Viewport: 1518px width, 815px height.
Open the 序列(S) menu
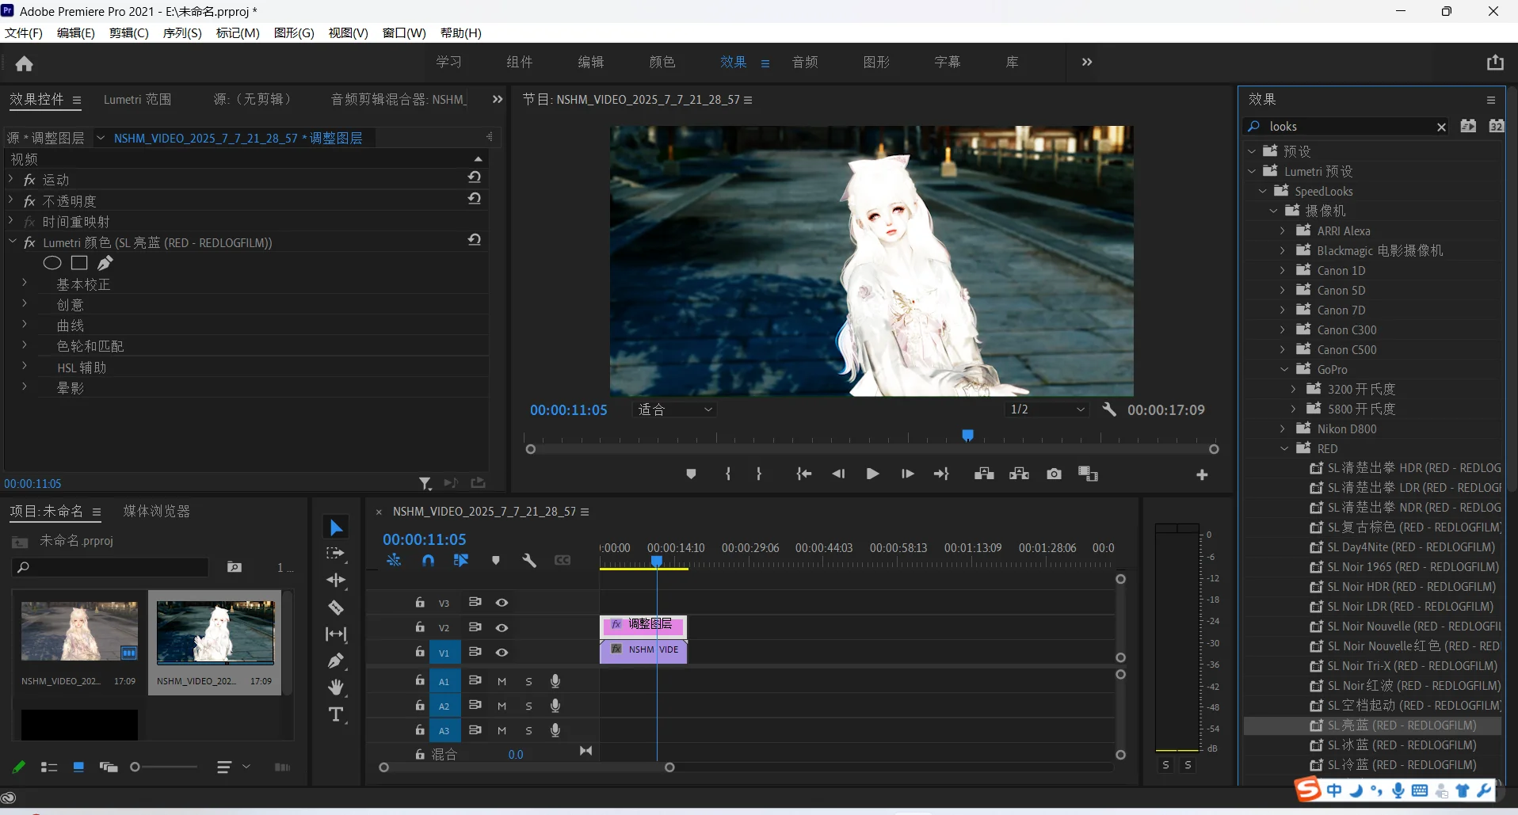pos(181,32)
